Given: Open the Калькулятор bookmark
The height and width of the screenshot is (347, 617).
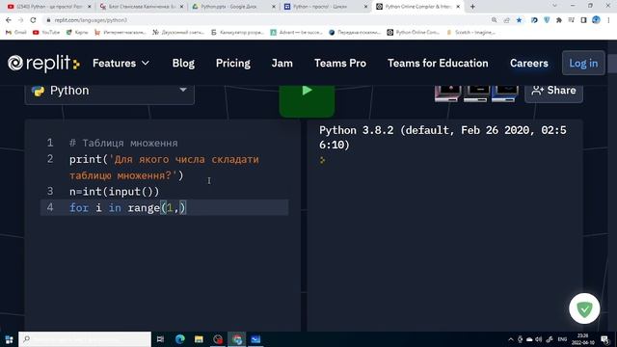Looking at the screenshot, I should 237,32.
